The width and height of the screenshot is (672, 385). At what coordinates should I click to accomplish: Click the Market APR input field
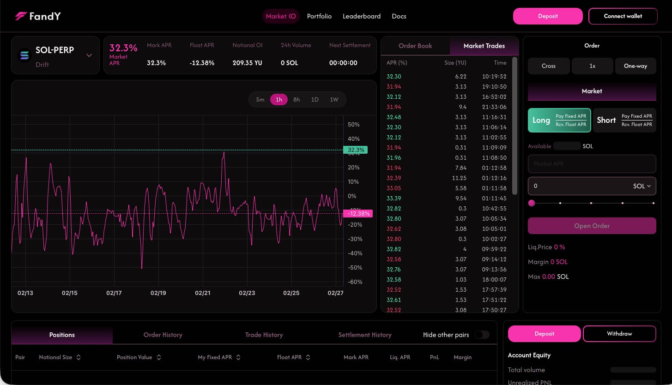592,164
